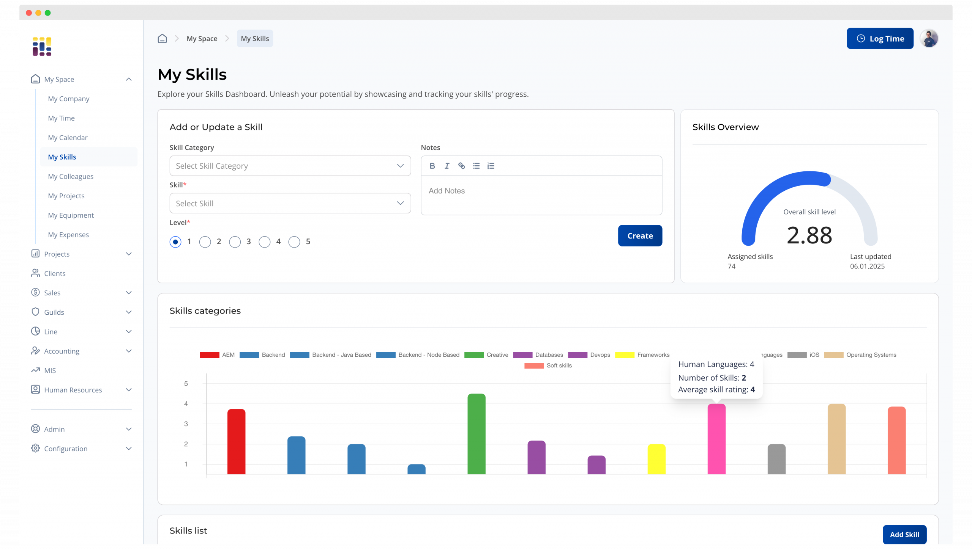The width and height of the screenshot is (972, 549).
Task: Toggle italic formatting in Notes
Action: tap(447, 166)
